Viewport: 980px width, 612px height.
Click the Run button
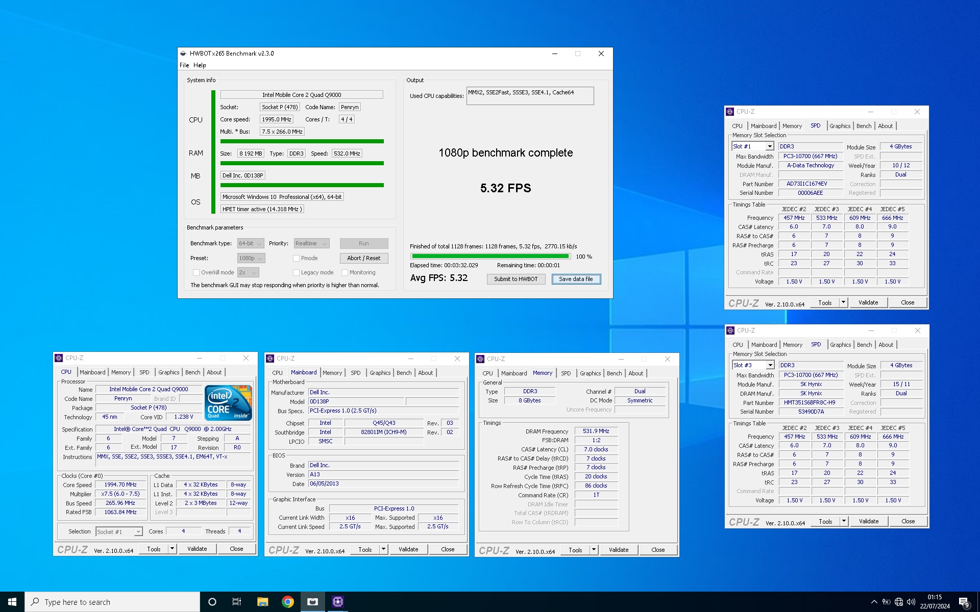363,244
